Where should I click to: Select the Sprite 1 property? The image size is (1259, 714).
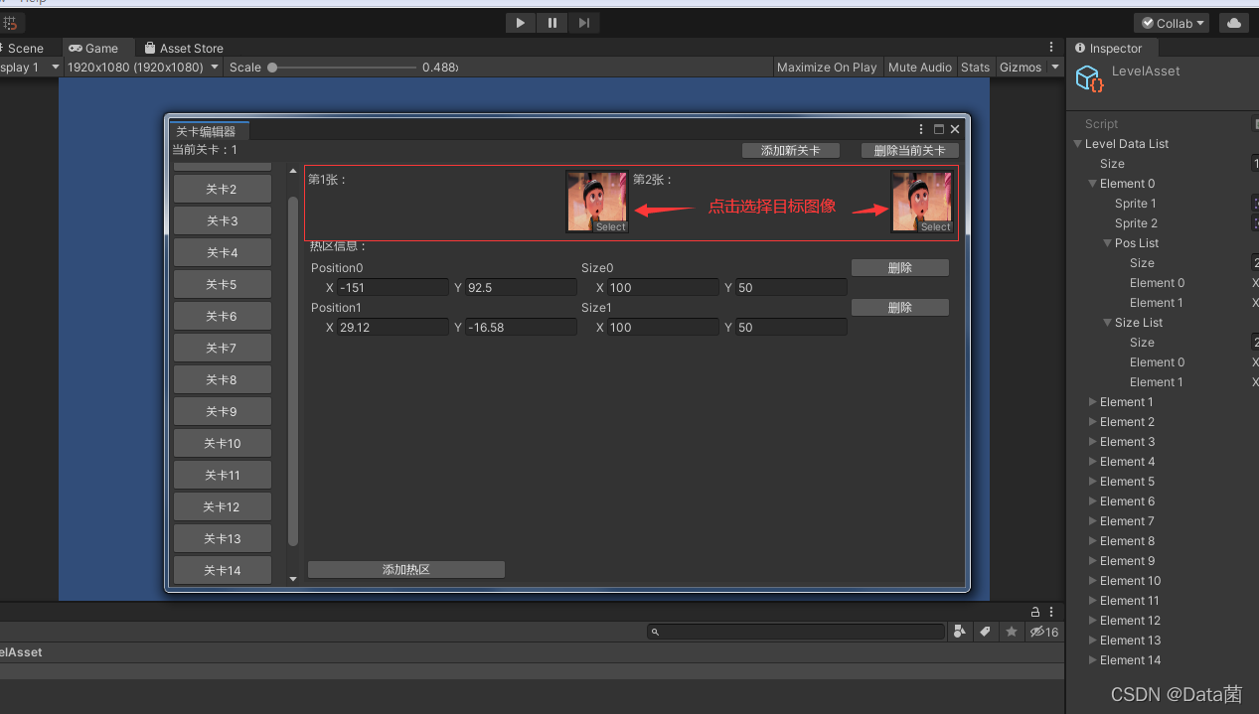point(1135,204)
